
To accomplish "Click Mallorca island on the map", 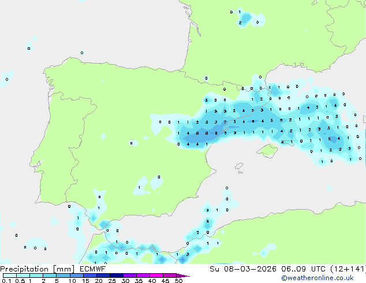I will click(267, 151).
